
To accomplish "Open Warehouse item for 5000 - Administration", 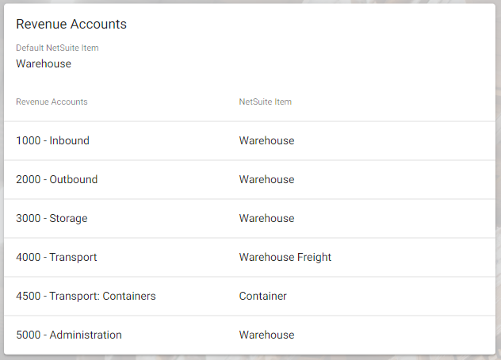I will pos(267,335).
